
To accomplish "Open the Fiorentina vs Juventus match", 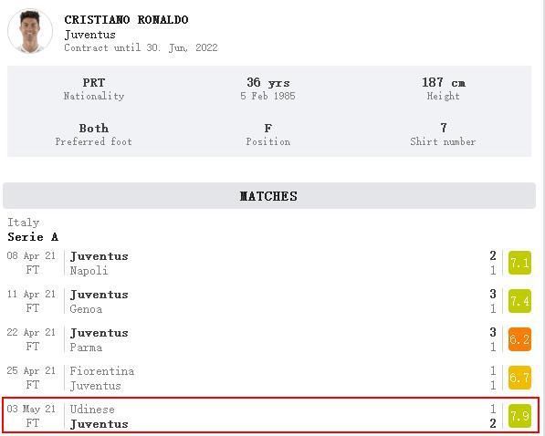I will (269, 378).
